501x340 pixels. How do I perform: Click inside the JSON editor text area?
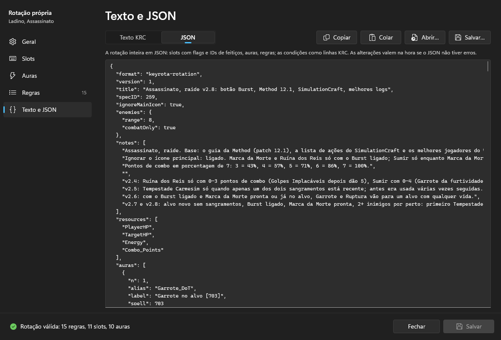pos(298,184)
